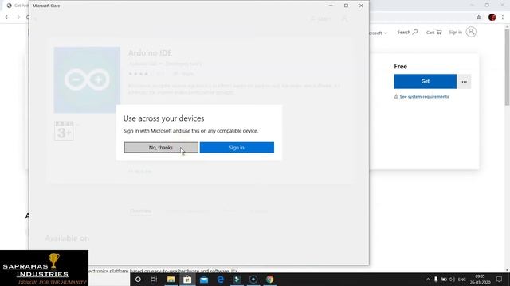Screen dimensions: 510x286
Task: Open the Action Center notifications icon
Action: [x=500, y=280]
